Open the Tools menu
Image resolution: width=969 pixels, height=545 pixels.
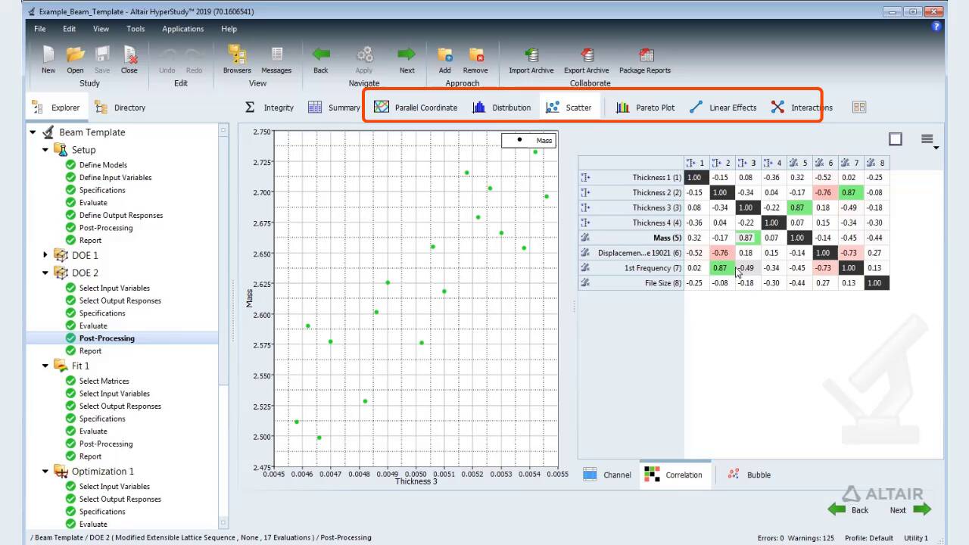click(x=136, y=29)
